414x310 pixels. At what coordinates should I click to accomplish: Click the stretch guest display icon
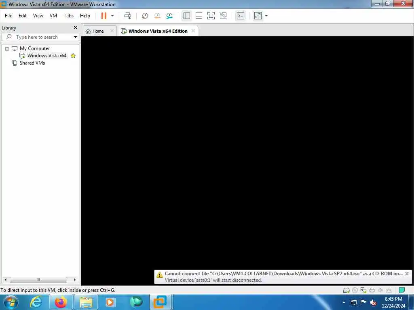point(258,16)
